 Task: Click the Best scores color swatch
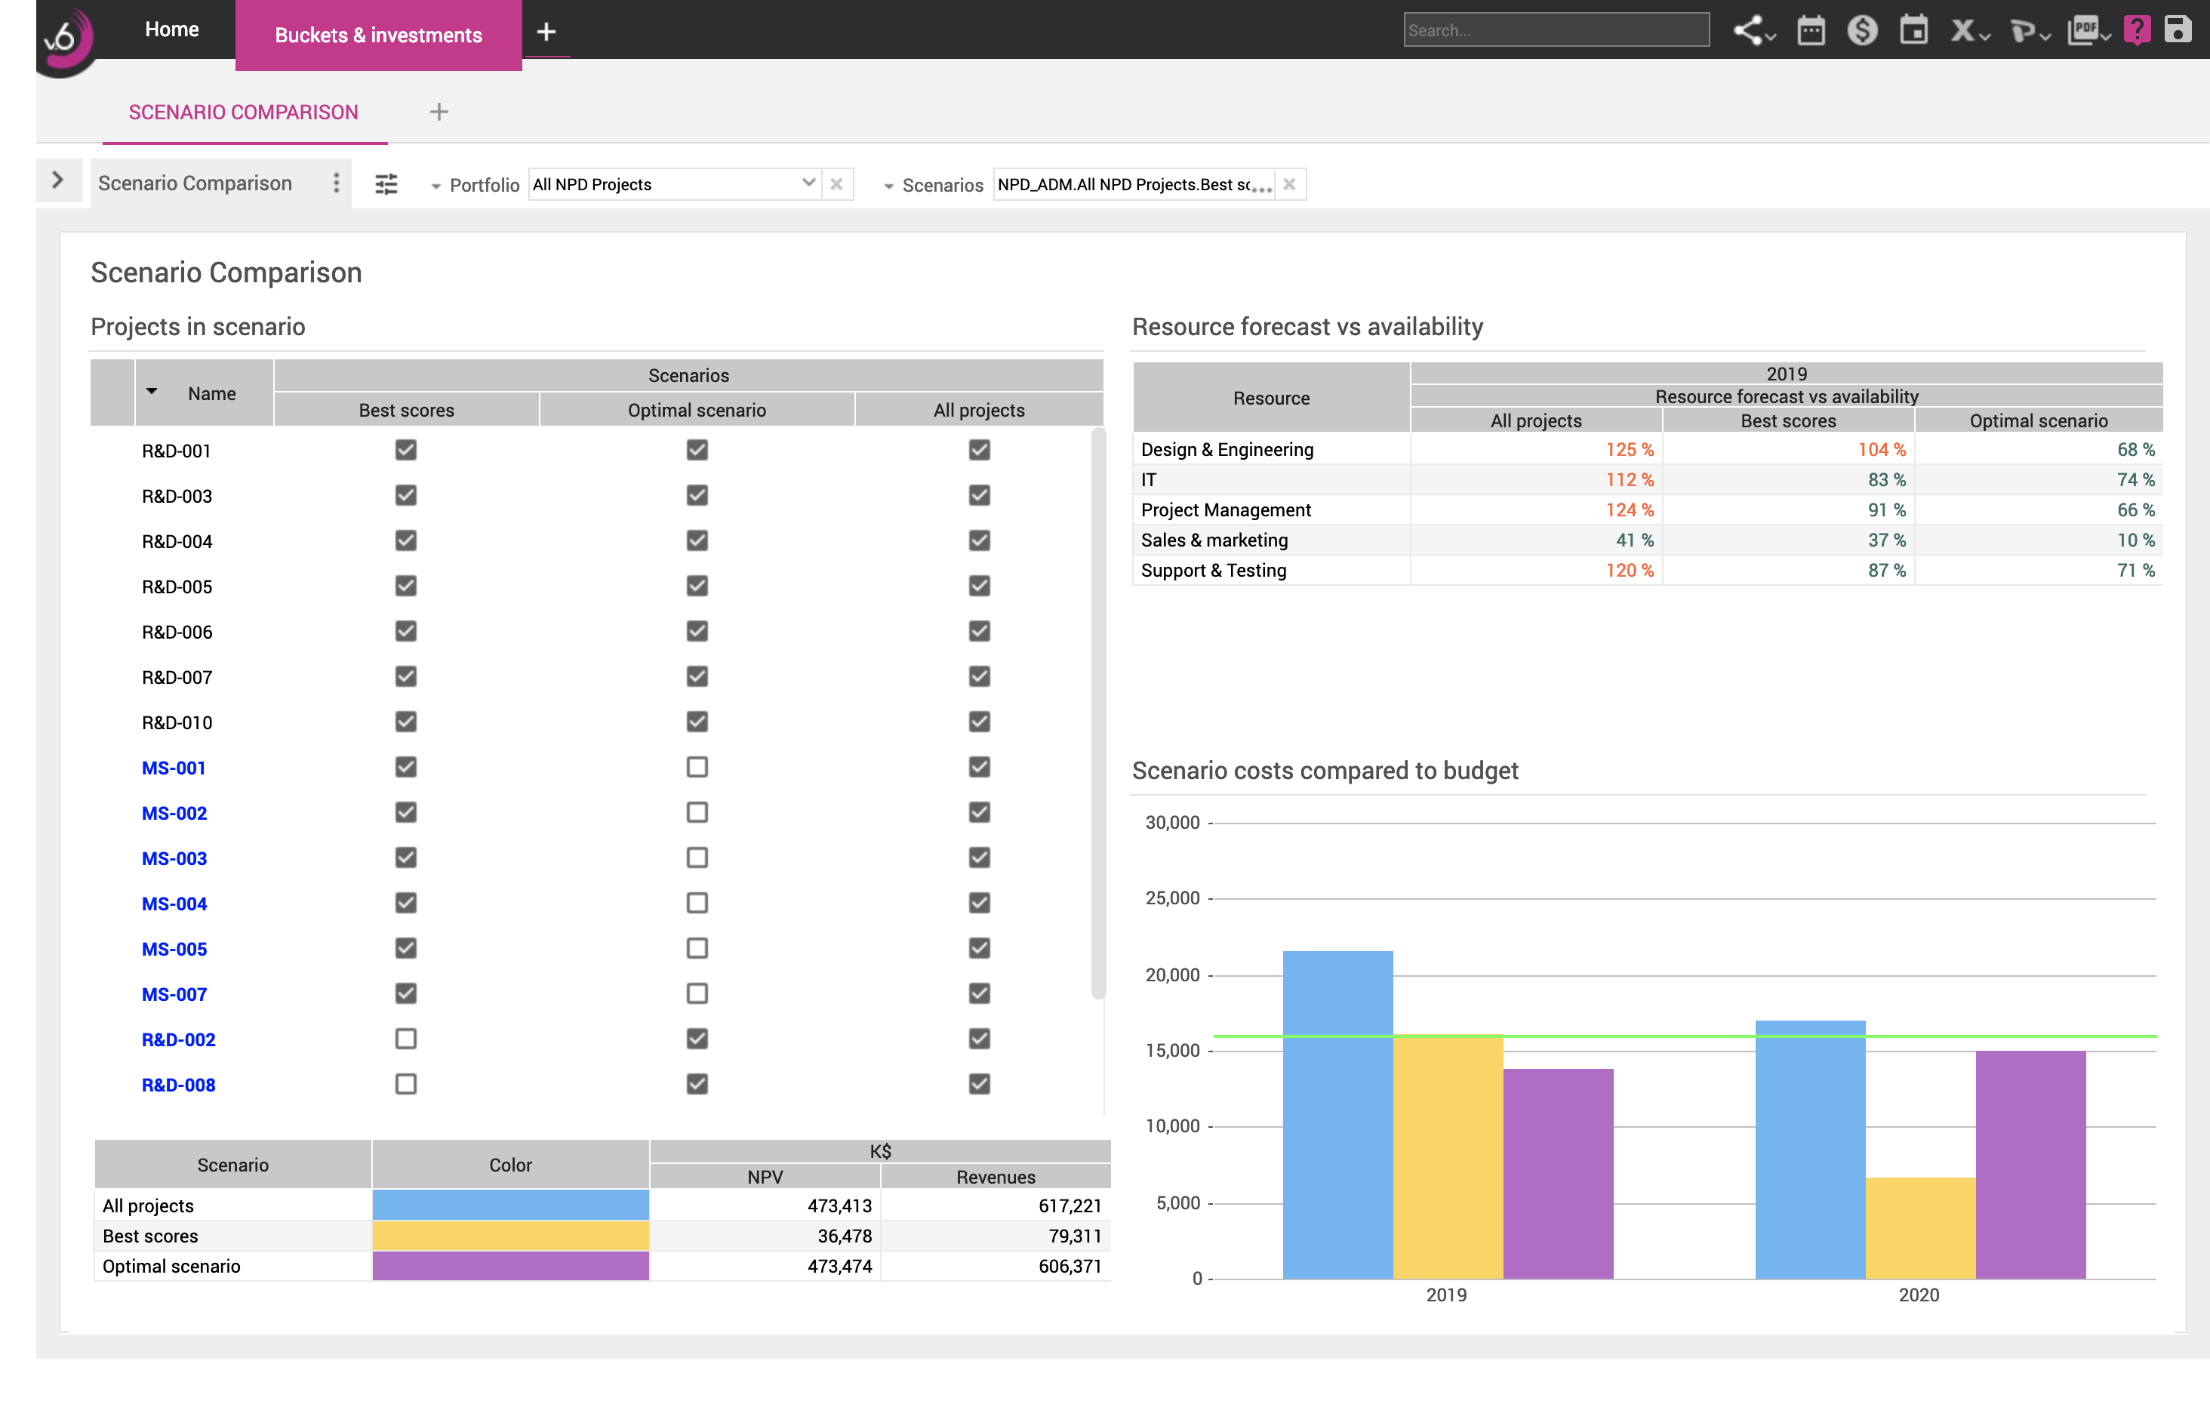pos(507,1235)
